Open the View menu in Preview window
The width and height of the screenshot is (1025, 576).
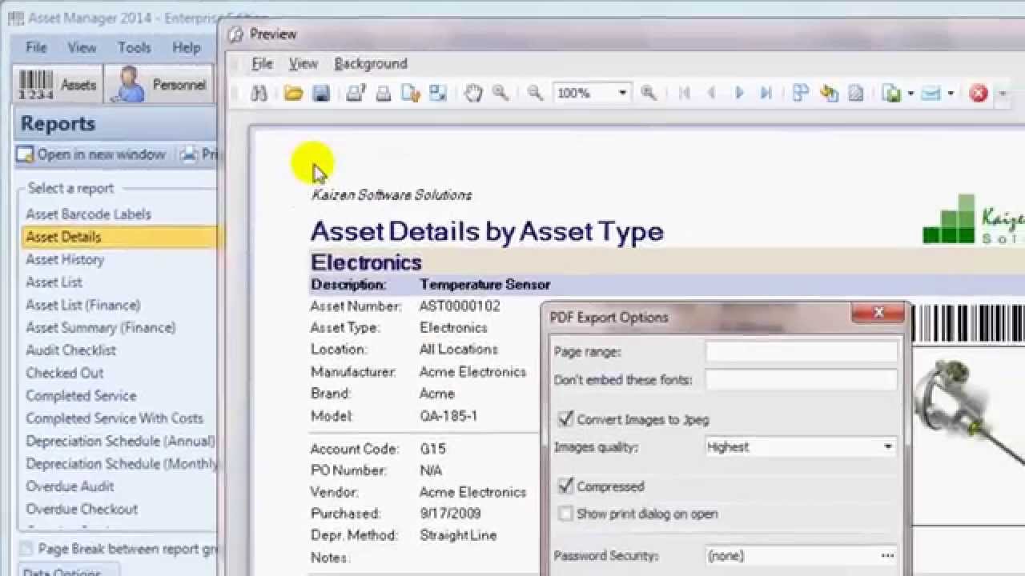coord(303,63)
